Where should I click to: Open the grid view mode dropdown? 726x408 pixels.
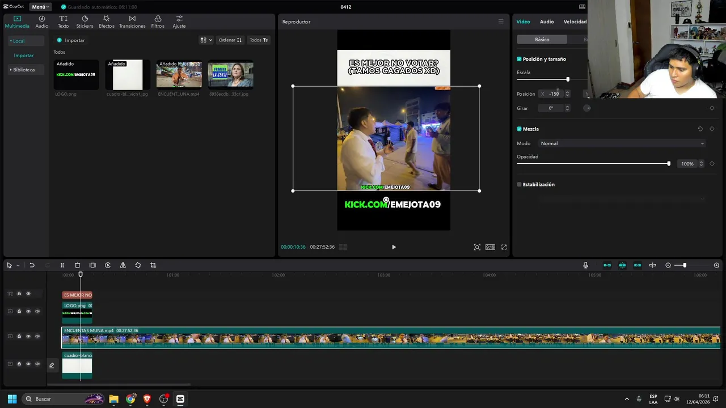[x=206, y=40]
